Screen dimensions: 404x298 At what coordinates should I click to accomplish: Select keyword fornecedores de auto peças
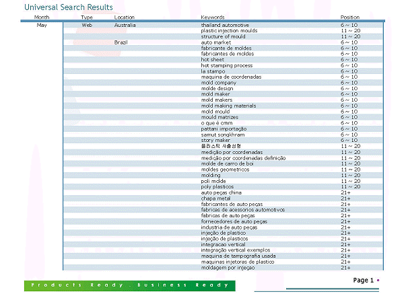(234, 221)
